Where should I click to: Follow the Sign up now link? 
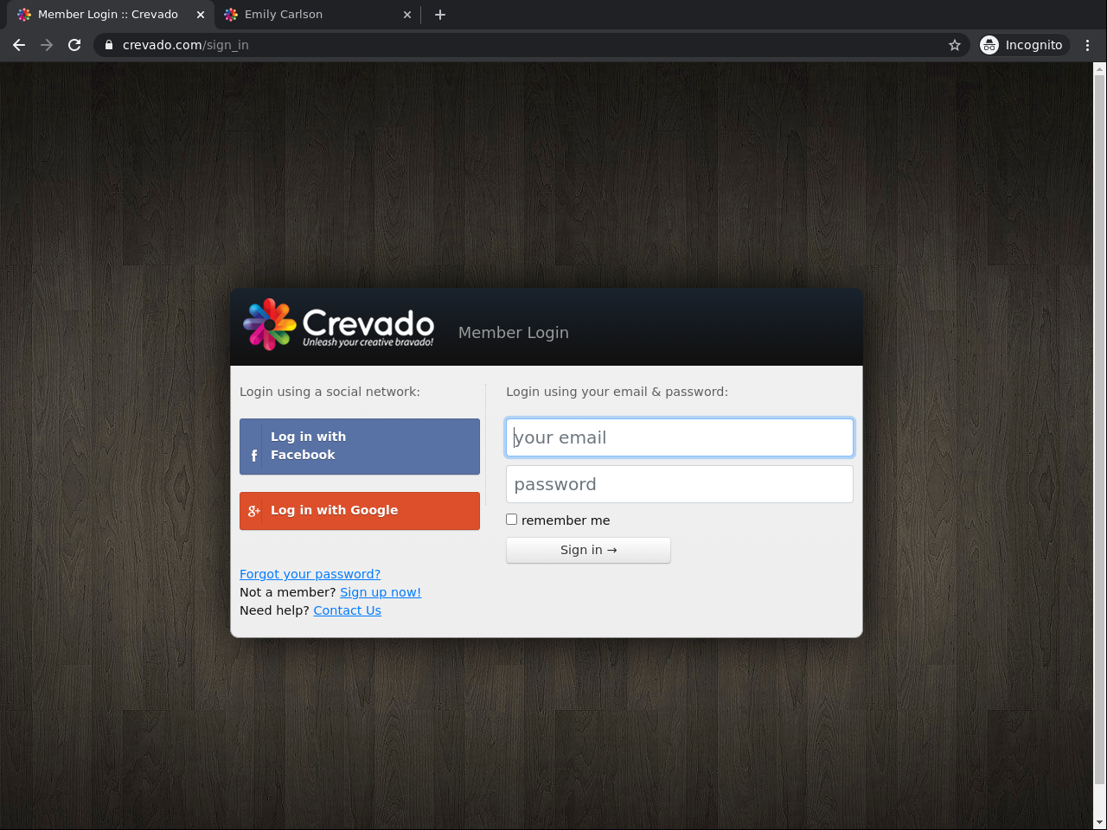381,592
